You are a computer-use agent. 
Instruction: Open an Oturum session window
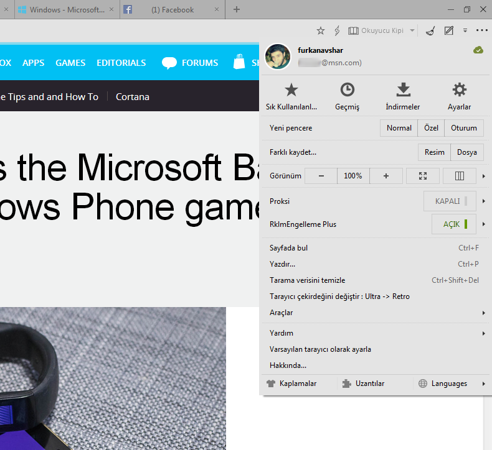point(464,128)
